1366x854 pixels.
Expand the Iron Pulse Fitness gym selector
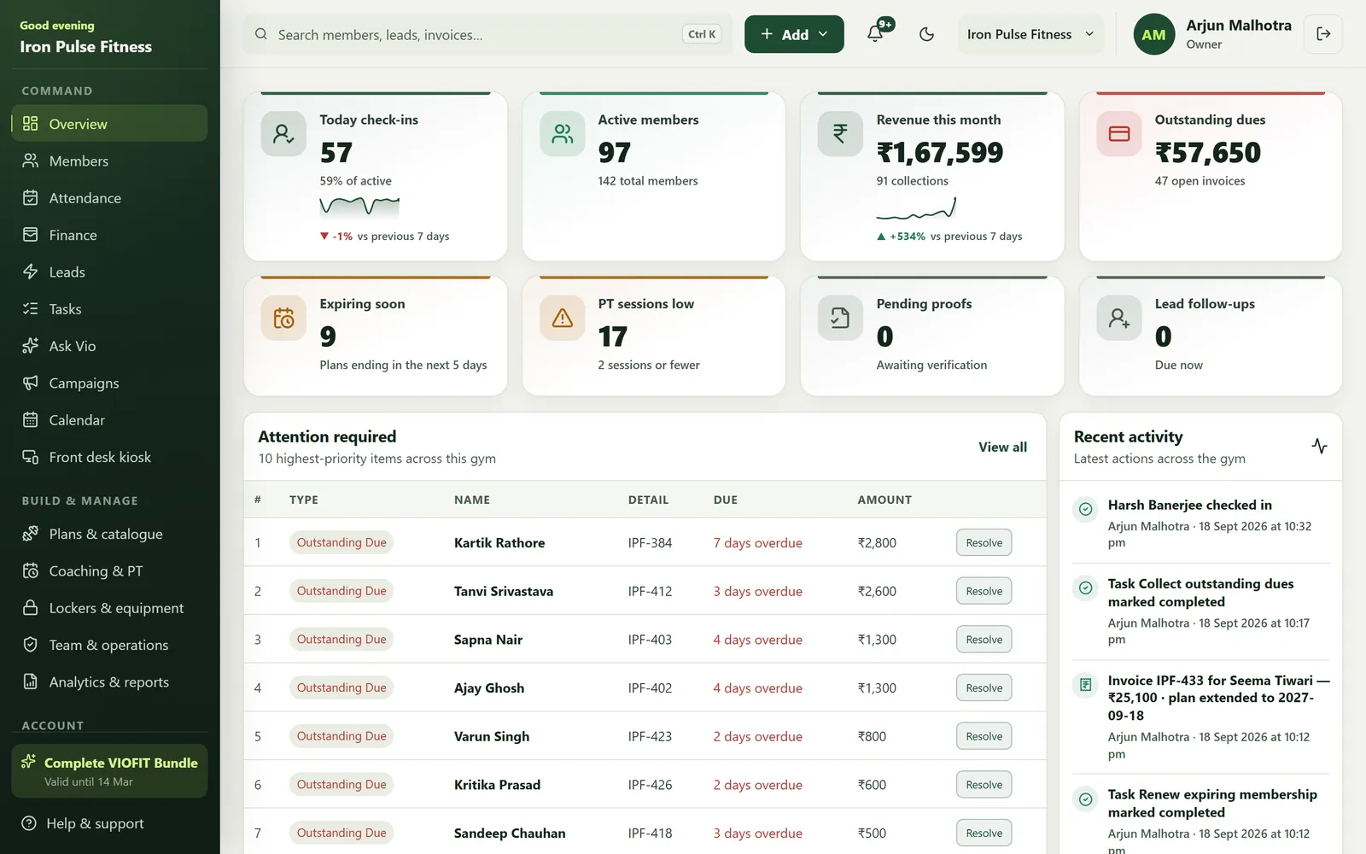tap(1030, 34)
